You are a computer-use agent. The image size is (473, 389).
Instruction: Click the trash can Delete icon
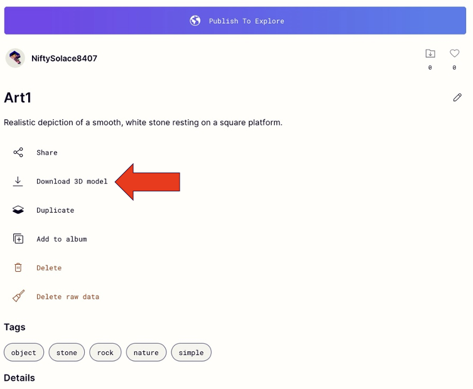tap(18, 268)
